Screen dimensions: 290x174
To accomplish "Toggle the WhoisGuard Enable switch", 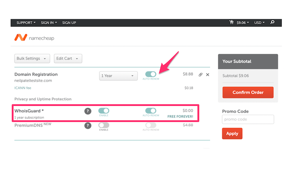I will (104, 111).
